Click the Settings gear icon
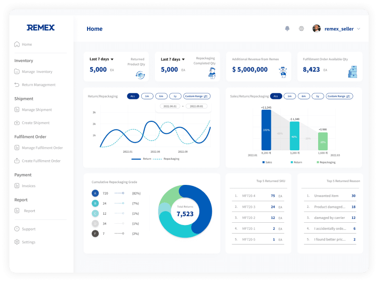Screen dimensions: 378x282 pos(17,242)
